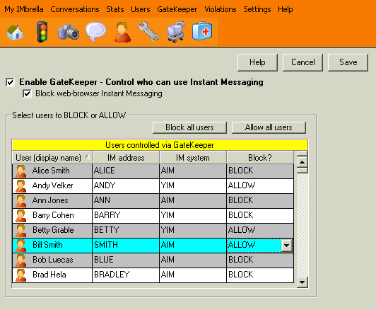The image size is (376, 310).
Task: Click the first aid kit help icon
Action: click(x=202, y=31)
